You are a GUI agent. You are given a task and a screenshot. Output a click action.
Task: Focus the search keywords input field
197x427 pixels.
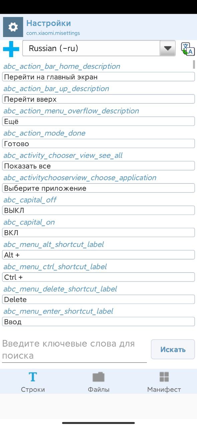point(74,350)
